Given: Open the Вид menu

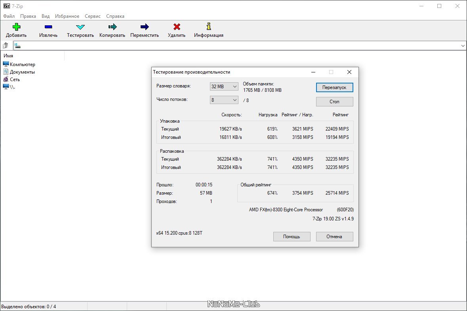Looking at the screenshot, I should (x=46, y=16).
